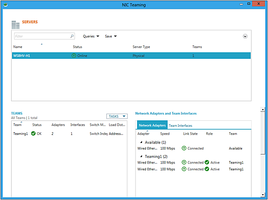Open the TASKS dropdown in Teams
This screenshot has height=200, width=268.
[117, 116]
